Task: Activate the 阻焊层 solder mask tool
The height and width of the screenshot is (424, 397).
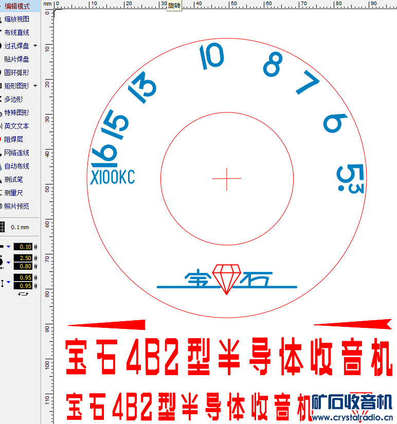Action: 13,139
